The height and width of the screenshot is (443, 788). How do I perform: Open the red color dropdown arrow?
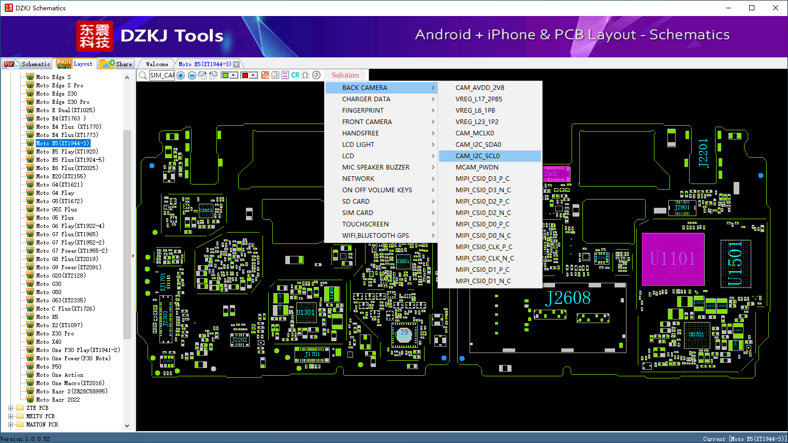[254, 75]
